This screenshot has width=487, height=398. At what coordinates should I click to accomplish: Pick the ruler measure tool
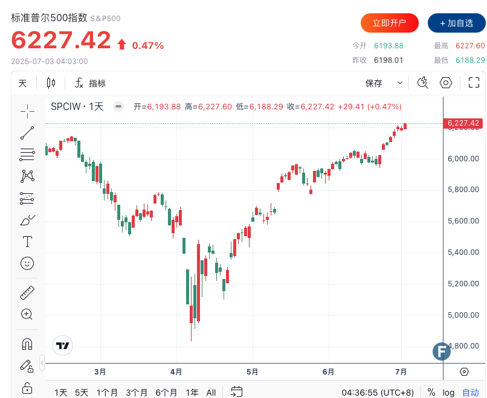pos(27,292)
